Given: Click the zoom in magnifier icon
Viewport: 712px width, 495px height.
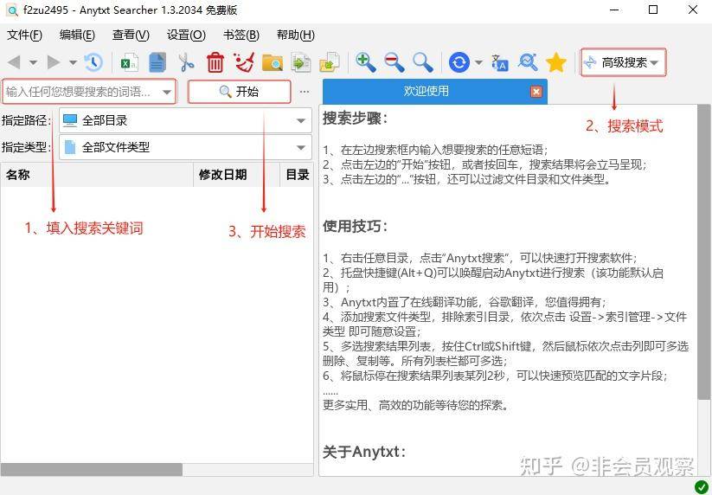Looking at the screenshot, I should (366, 62).
